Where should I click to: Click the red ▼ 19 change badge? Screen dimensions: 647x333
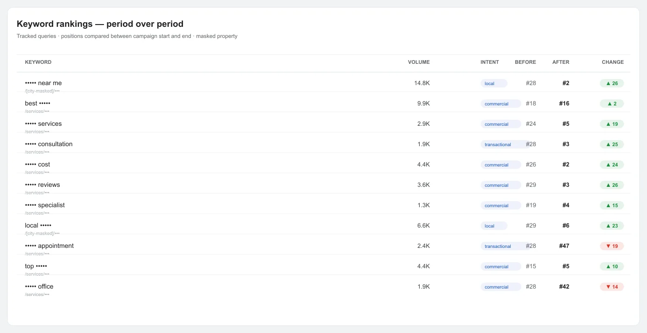pos(612,246)
